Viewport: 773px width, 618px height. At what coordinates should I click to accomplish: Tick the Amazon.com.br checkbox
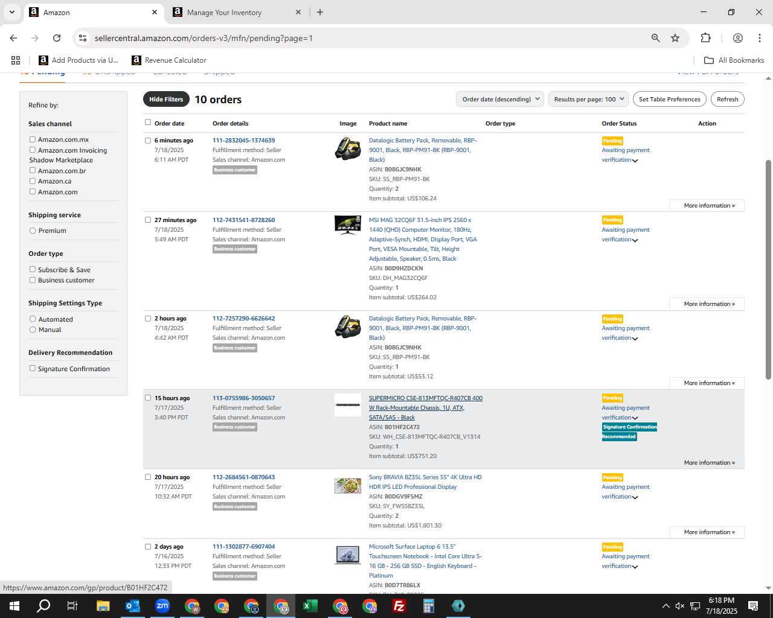point(33,170)
